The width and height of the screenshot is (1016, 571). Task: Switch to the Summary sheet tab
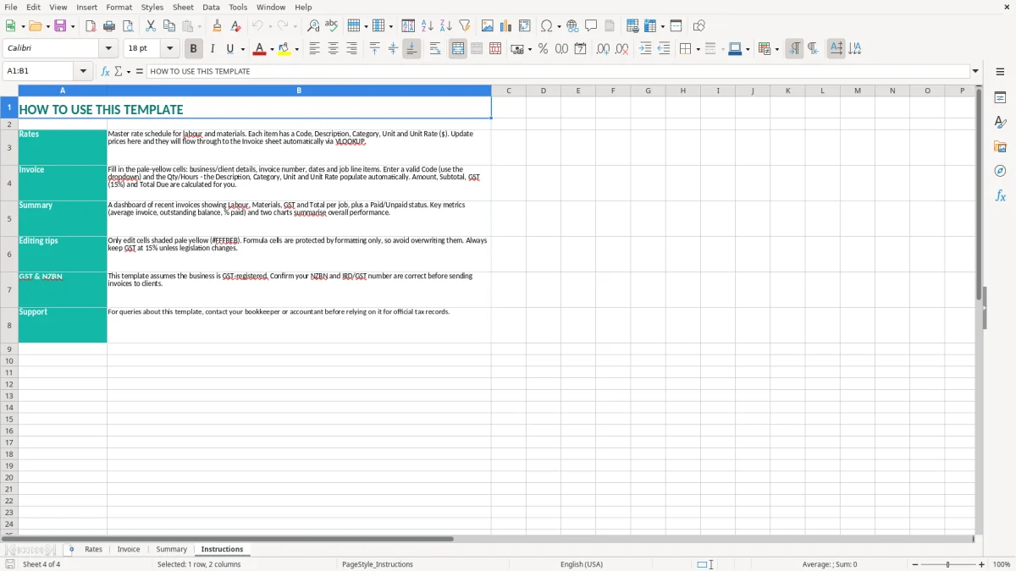tap(171, 549)
